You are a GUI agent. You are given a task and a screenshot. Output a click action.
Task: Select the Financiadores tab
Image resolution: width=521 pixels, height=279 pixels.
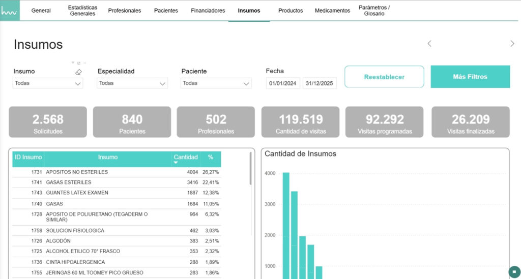[x=208, y=11]
